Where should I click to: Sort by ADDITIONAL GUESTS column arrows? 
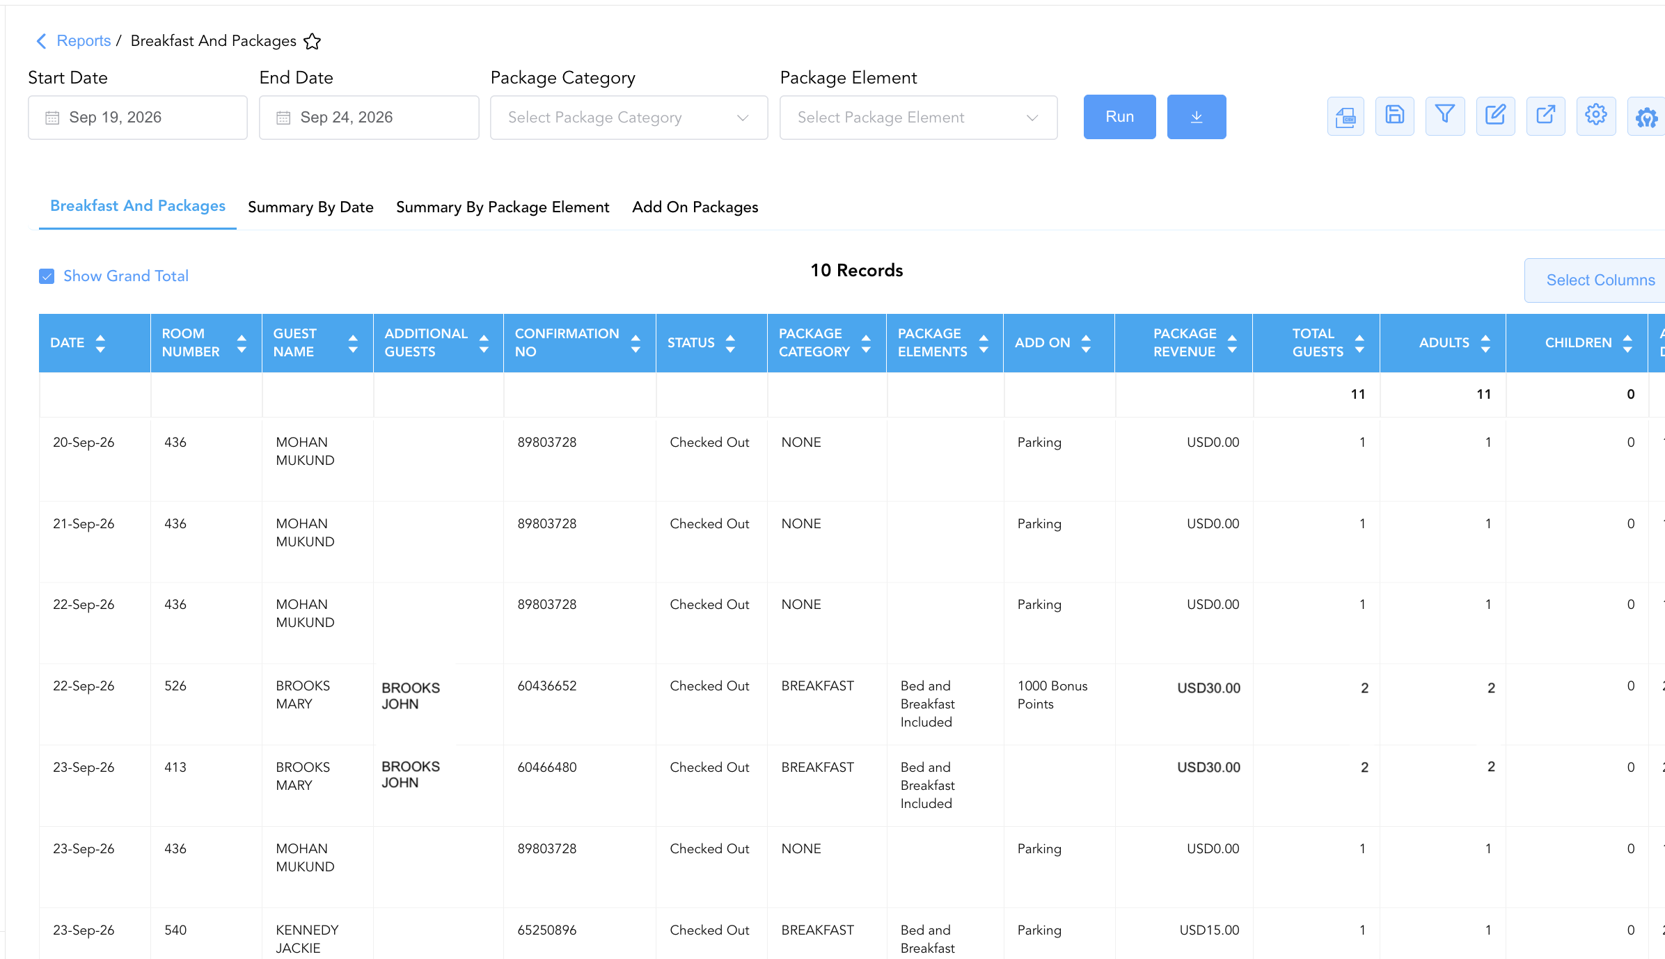[484, 343]
